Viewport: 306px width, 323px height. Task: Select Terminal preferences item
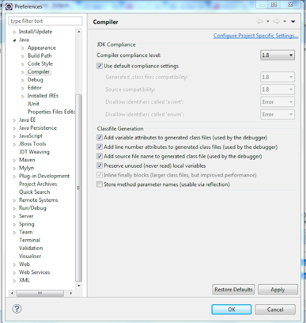coord(29,240)
